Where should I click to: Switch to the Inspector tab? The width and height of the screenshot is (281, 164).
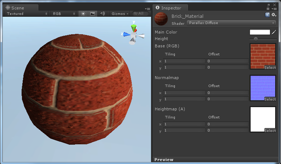click(170, 8)
